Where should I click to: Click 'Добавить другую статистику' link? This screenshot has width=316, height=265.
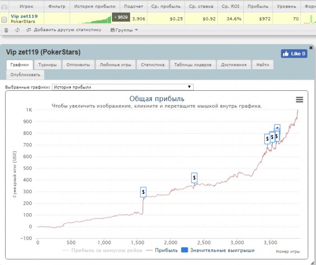pos(68,30)
